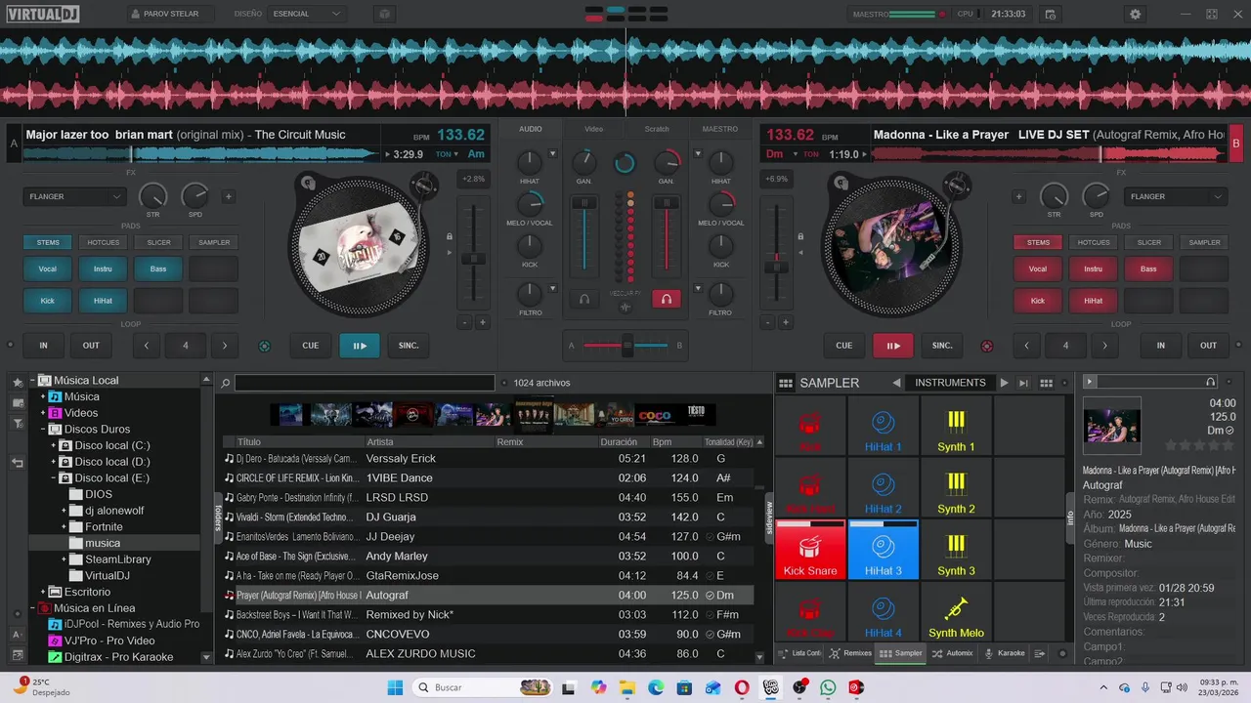Click the filter folder icon in browser sidebar

point(18,423)
